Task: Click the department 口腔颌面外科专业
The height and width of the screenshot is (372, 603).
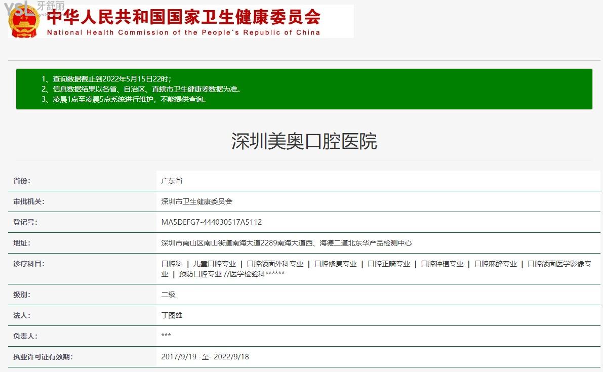Action: tap(275, 264)
